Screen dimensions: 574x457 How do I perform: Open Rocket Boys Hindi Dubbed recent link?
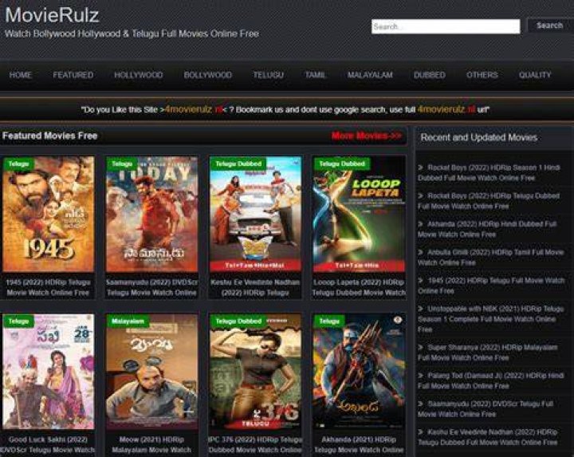[489, 173]
